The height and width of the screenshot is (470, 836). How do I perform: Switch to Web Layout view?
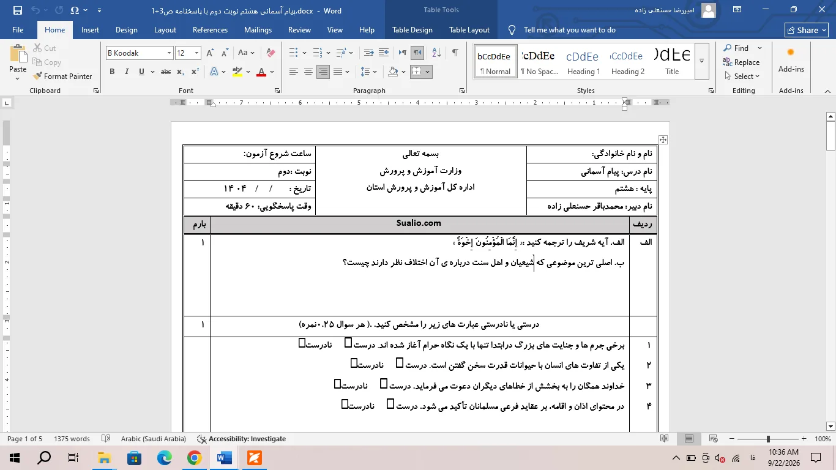(x=713, y=439)
